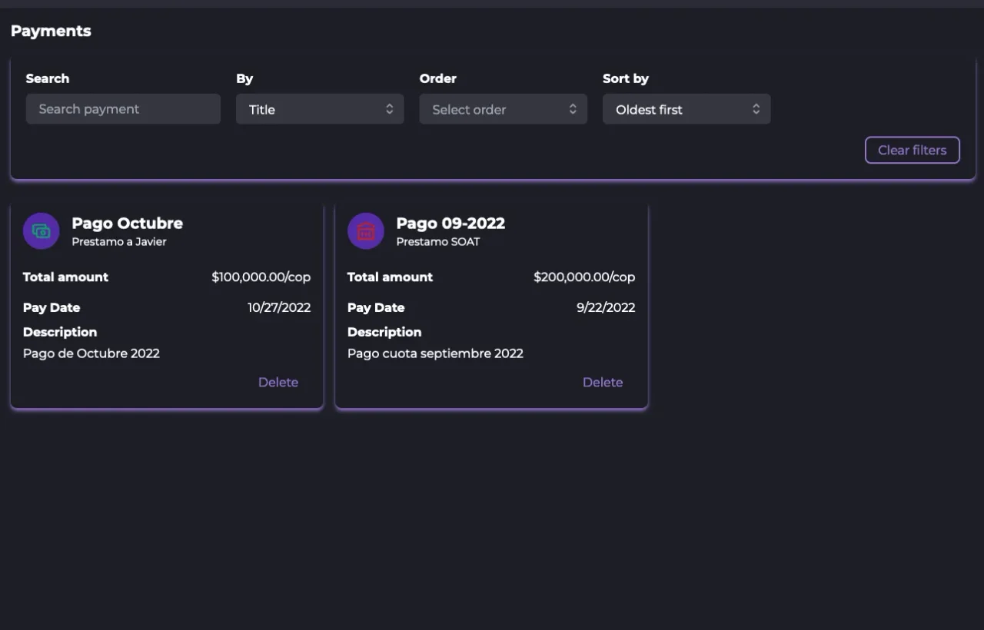
Task: Click the $100,000.00/cop total amount
Action: pos(261,277)
